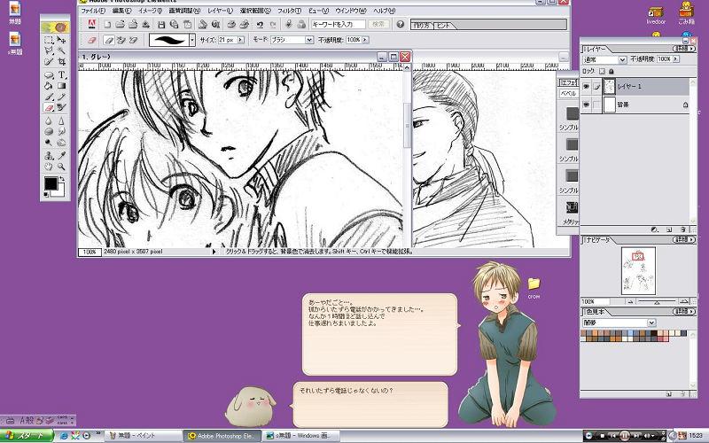Click the background color swatch
This screenshot has width=709, height=443.
[60, 192]
